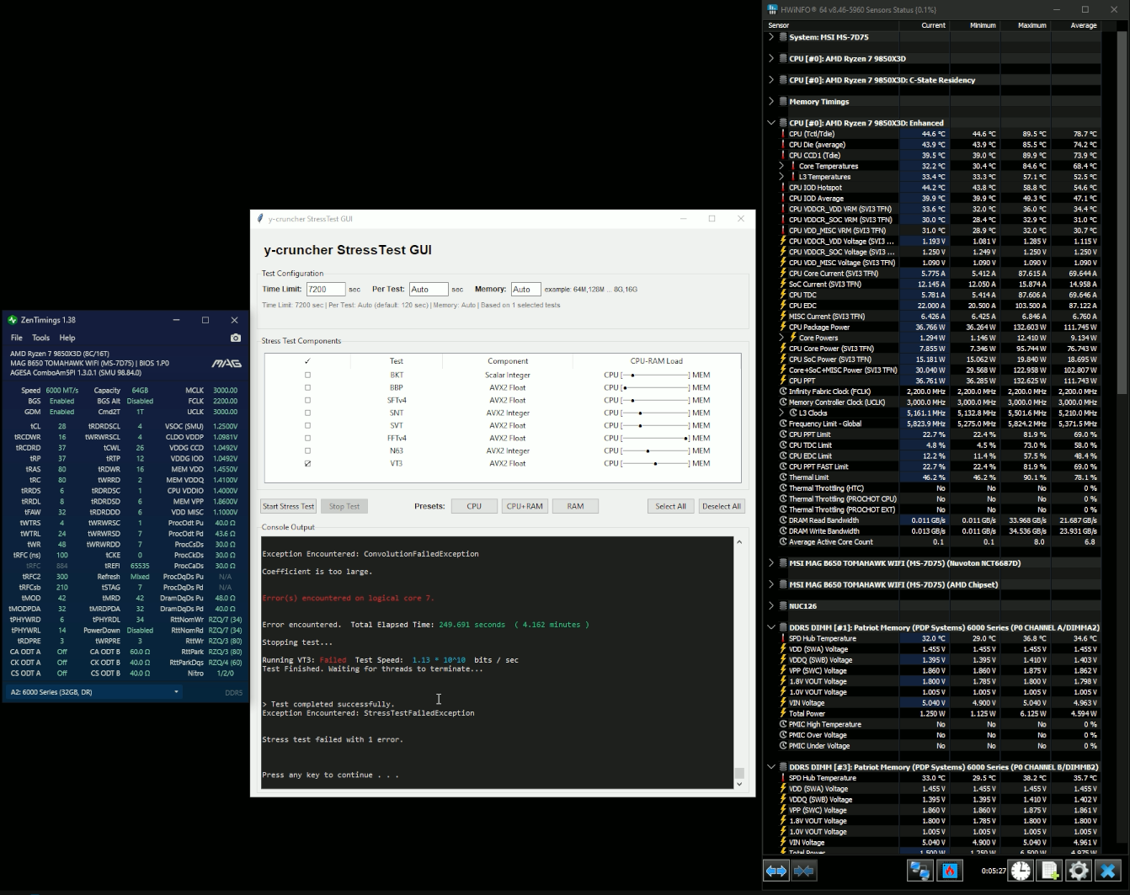This screenshot has width=1130, height=895.
Task: Click the ZenTimings green app icon in title bar
Action: [x=13, y=320]
